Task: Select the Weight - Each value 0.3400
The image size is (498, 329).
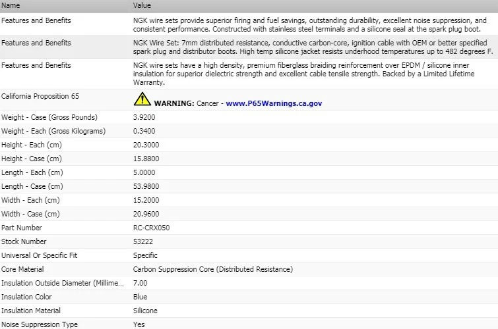Action: (144, 131)
